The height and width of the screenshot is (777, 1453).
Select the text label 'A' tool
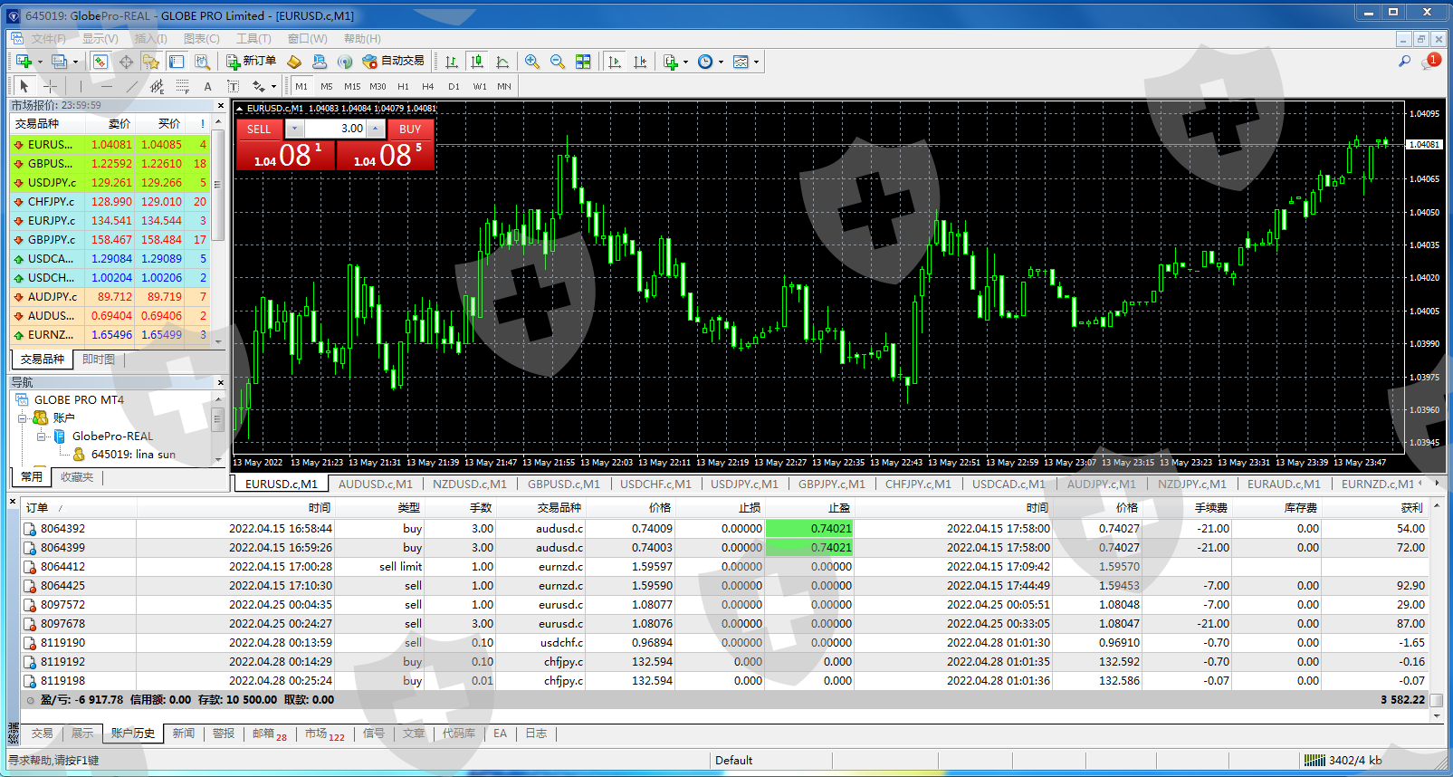point(207,86)
